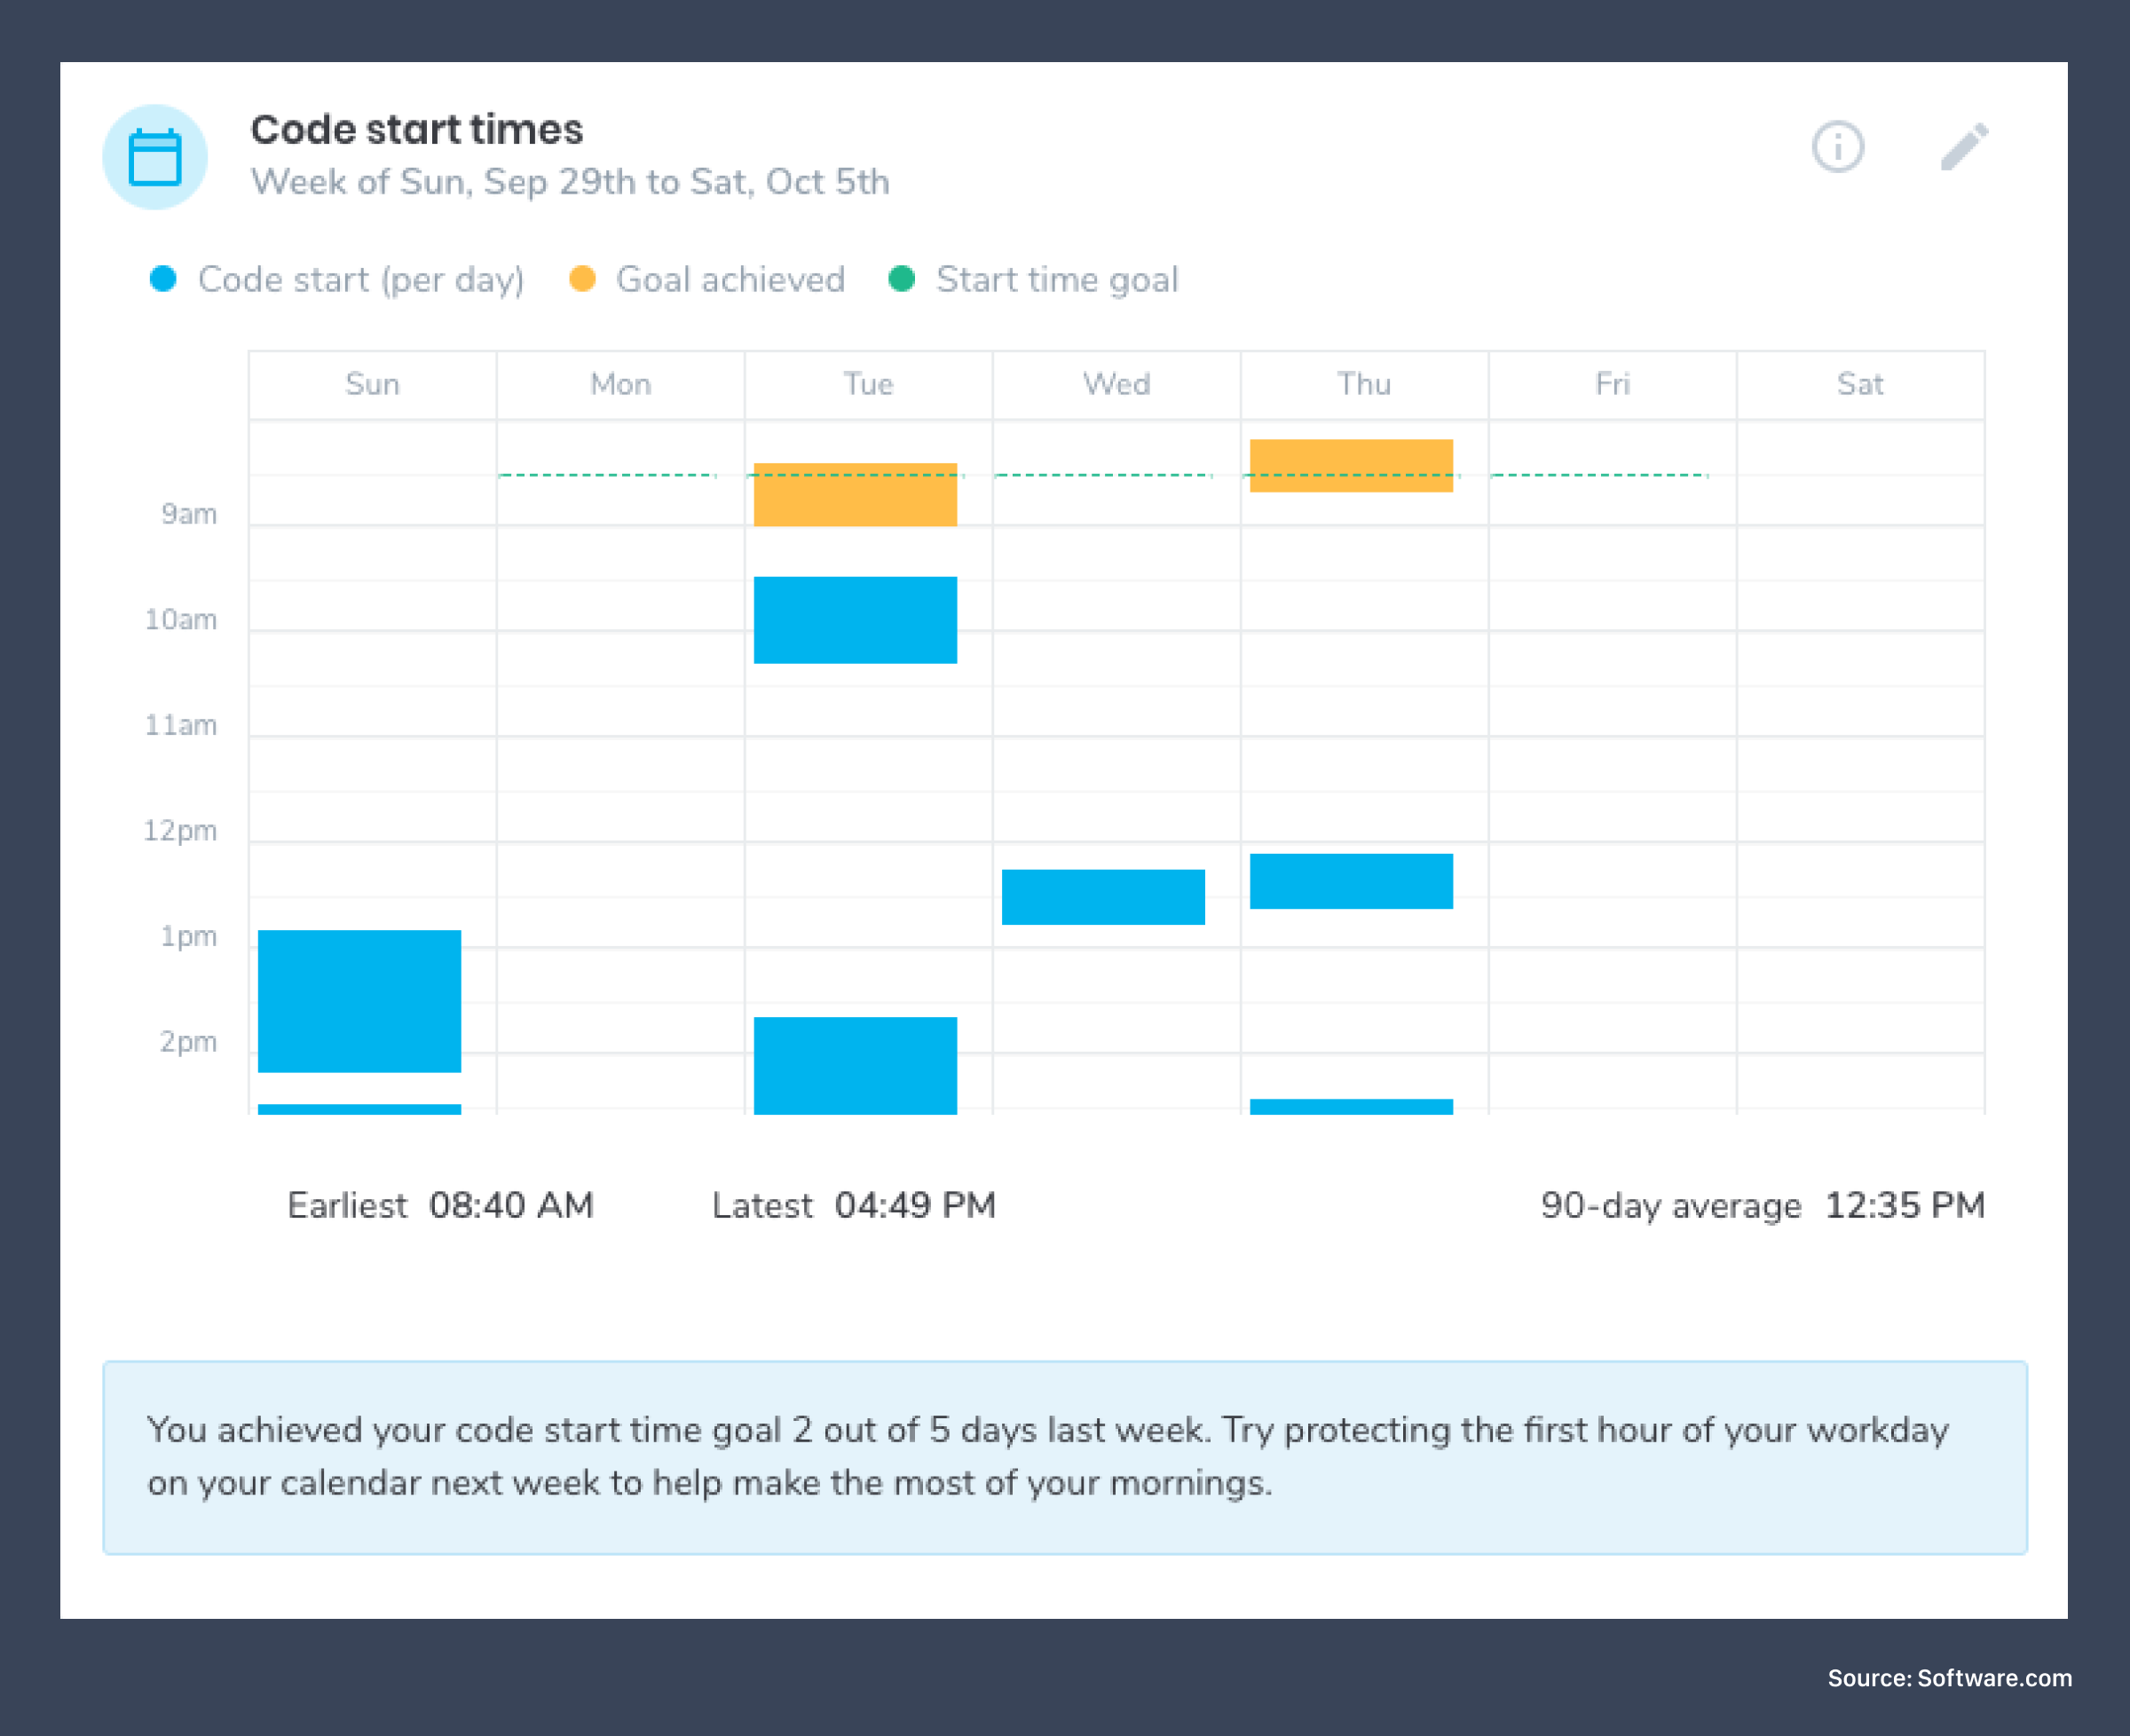Select the Sun column header

point(373,384)
